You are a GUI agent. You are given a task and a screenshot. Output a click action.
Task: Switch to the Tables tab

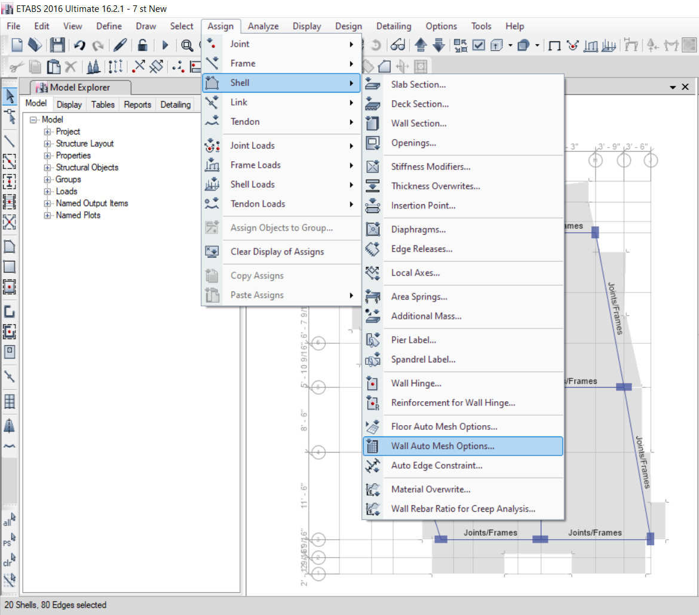102,104
